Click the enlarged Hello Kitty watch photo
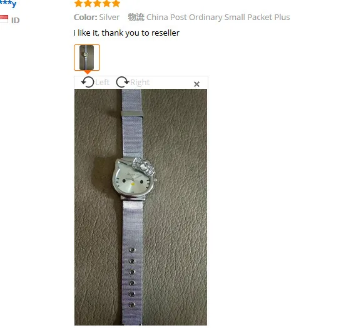Viewport: 356px width, 328px height. click(141, 207)
